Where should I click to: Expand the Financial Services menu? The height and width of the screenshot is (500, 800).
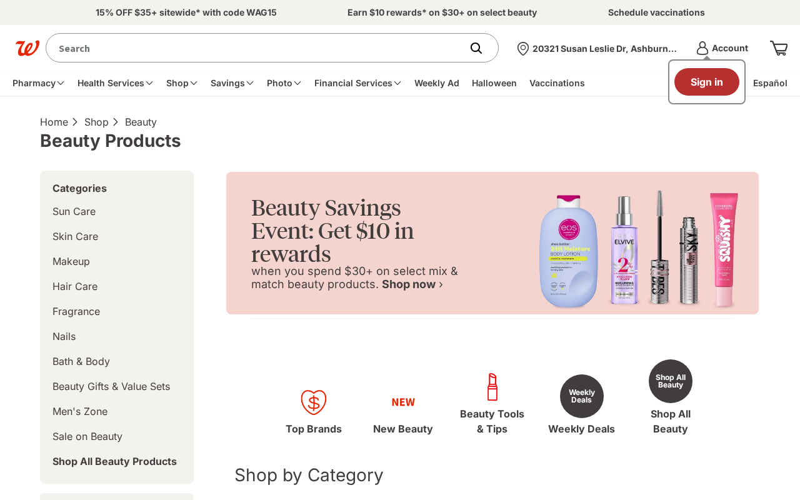coord(358,83)
